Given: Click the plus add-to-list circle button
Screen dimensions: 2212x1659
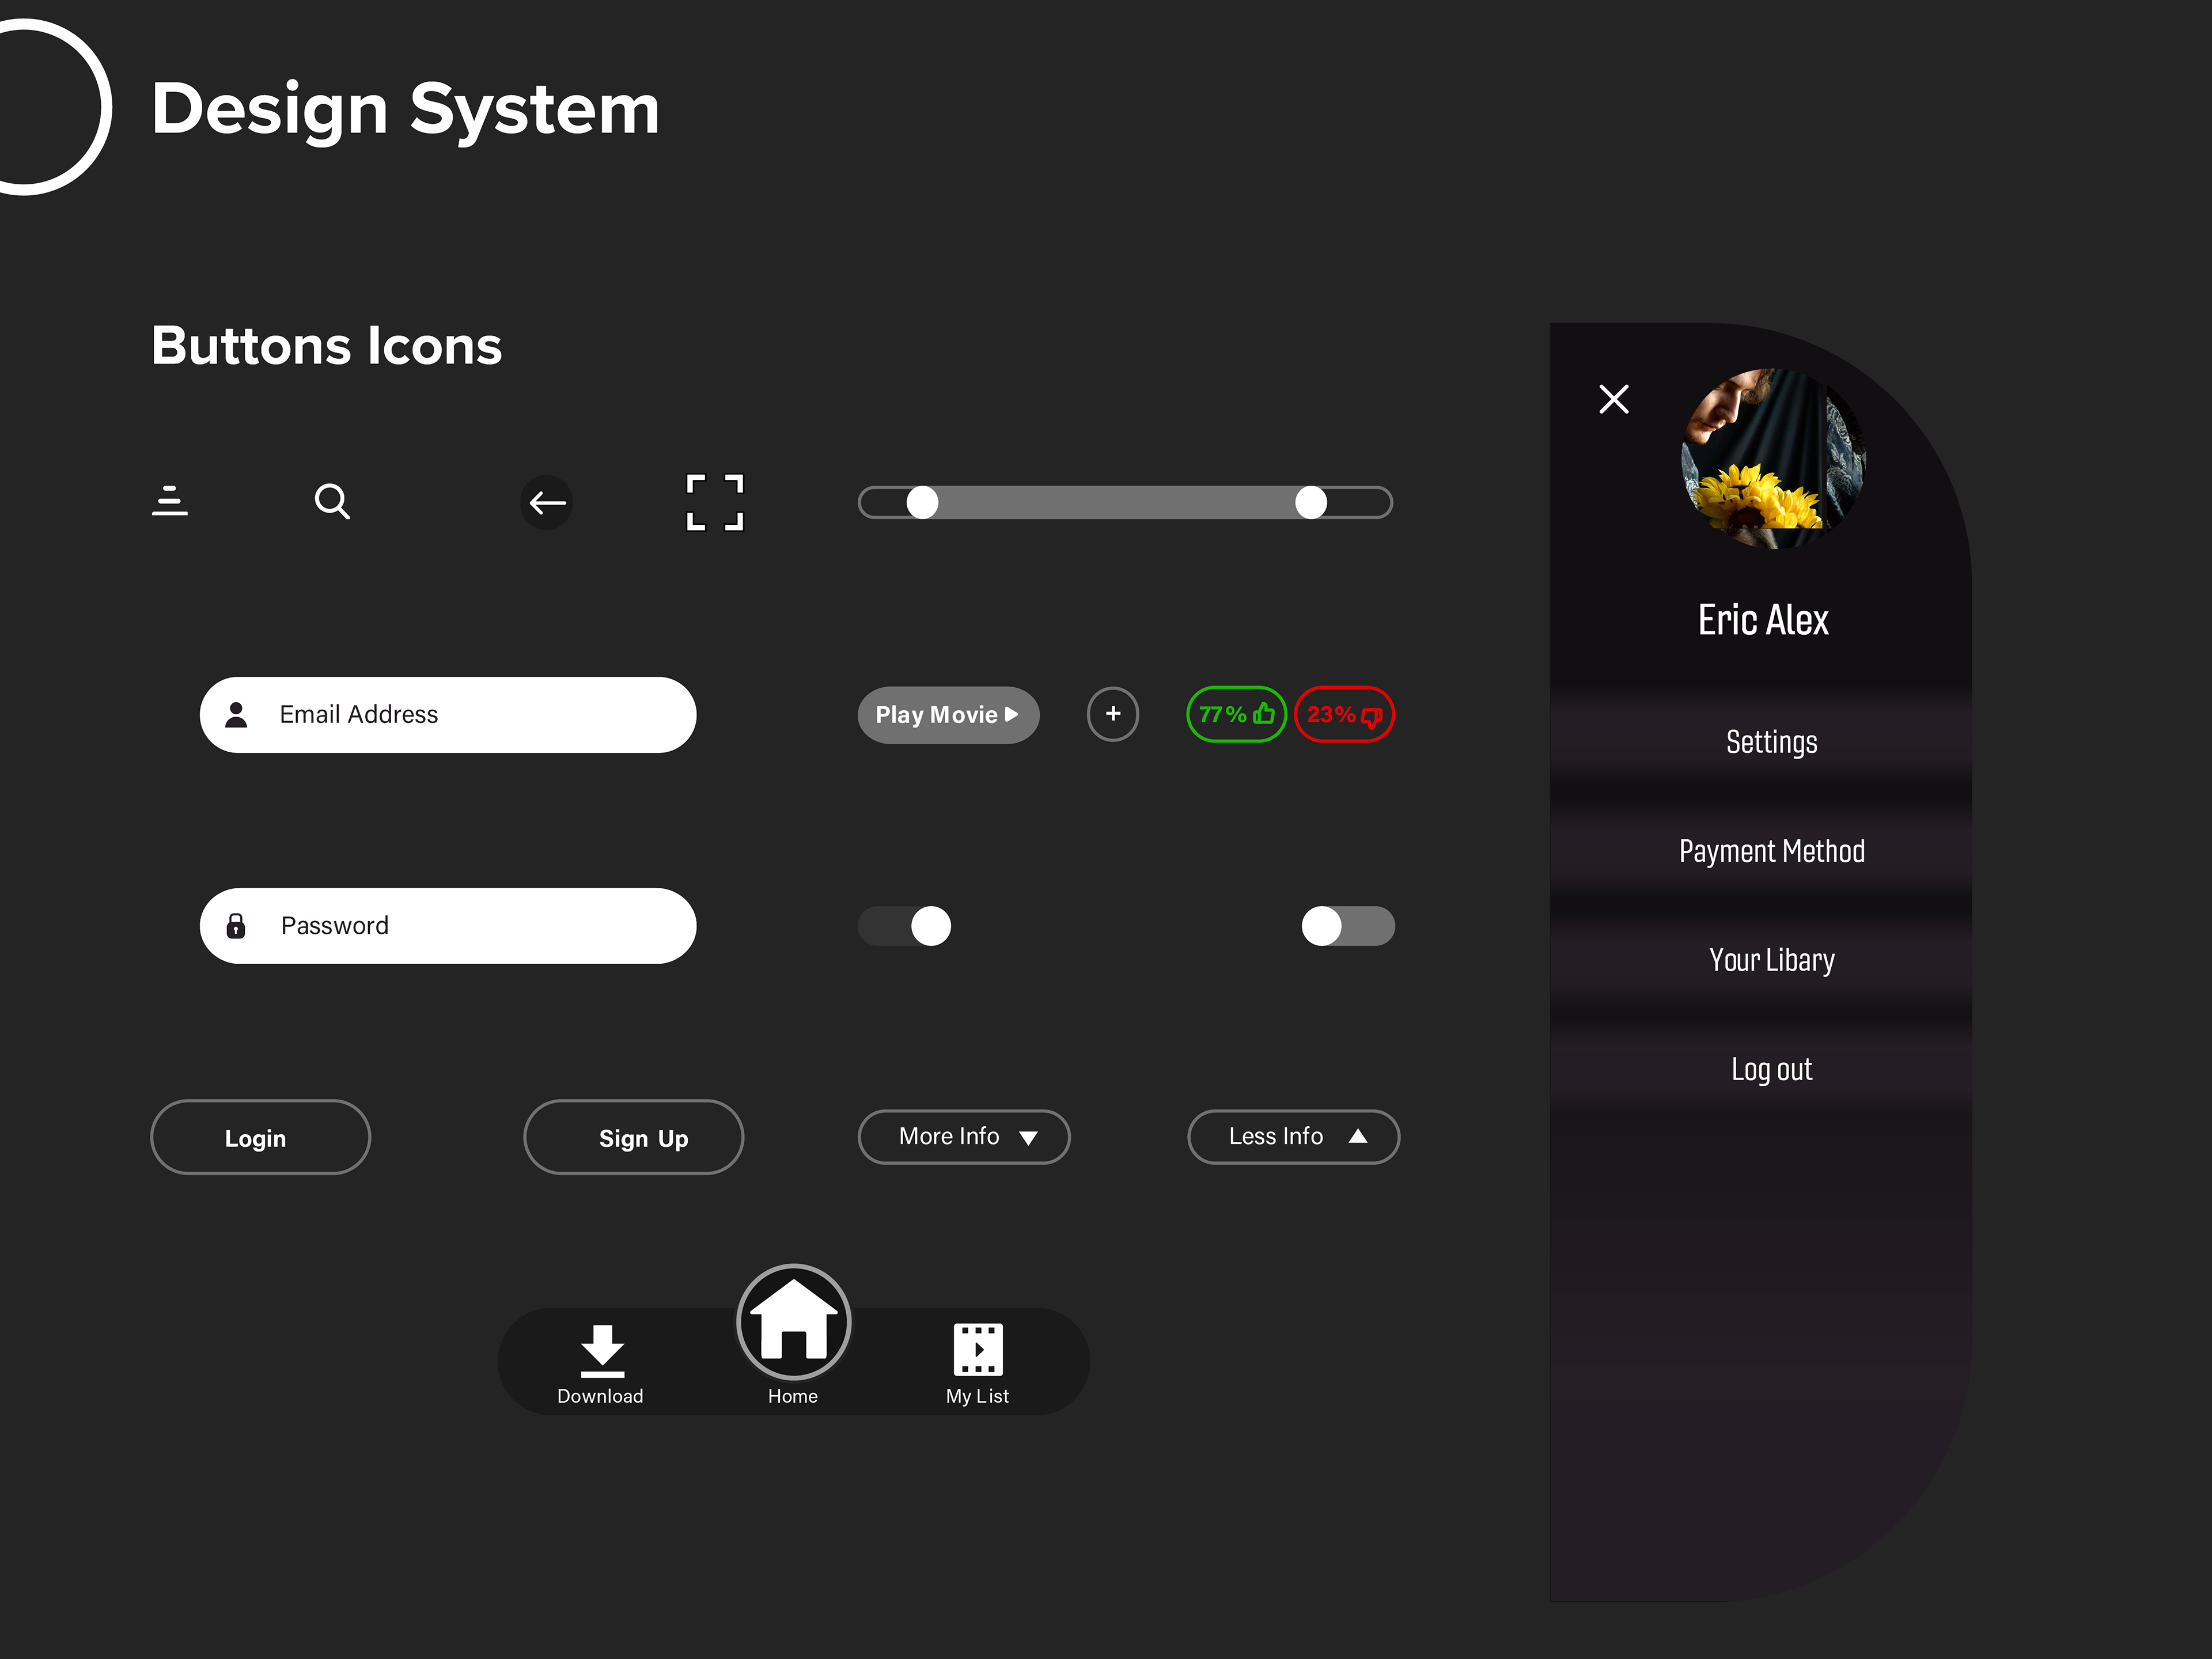Looking at the screenshot, I should tap(1113, 714).
